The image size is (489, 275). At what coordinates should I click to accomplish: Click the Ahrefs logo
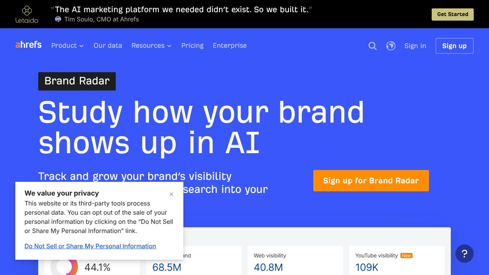(28, 45)
